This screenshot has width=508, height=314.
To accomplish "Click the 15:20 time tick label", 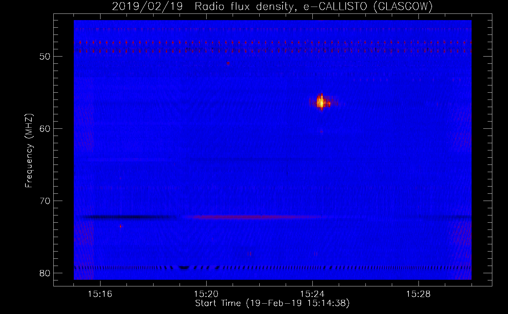I will (206, 294).
